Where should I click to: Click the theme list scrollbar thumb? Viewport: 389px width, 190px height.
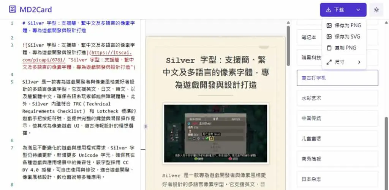pyautogui.click(x=386, y=153)
